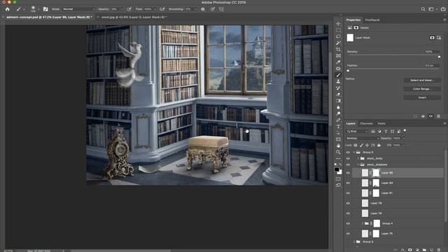Select the Move tool
The image size is (448, 252).
(x=338, y=24)
